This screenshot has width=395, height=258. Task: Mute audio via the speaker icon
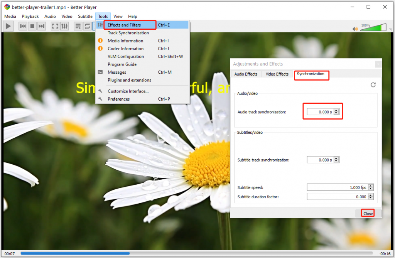coord(355,29)
